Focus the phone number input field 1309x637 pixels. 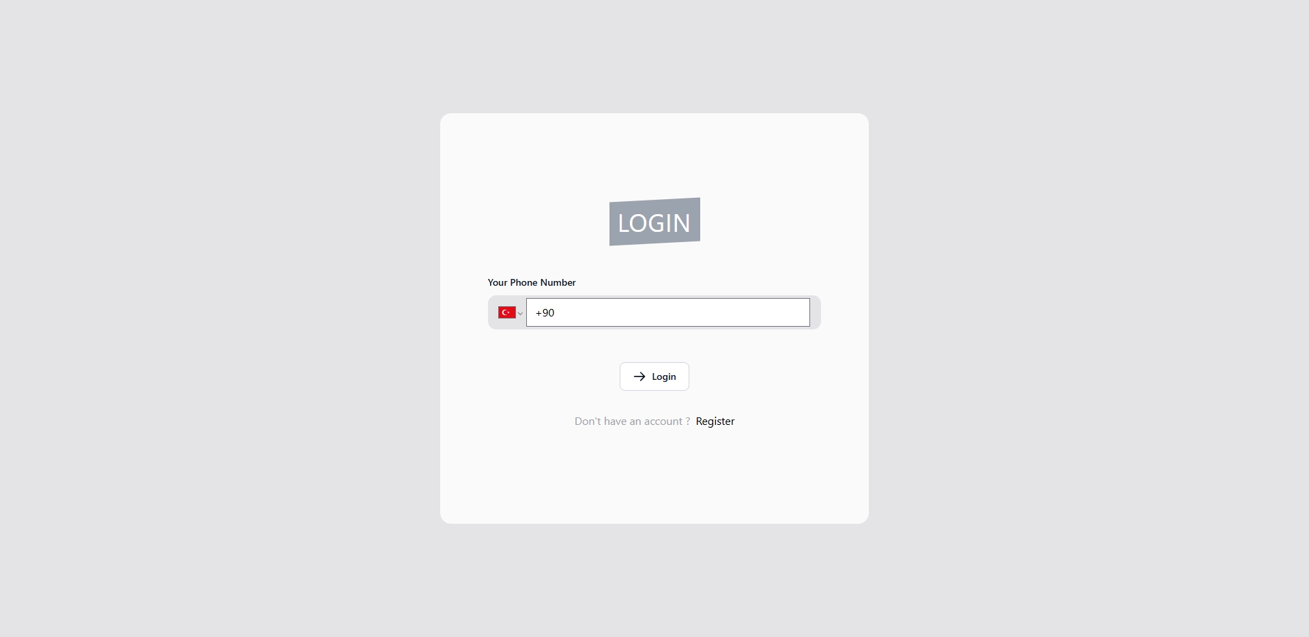click(x=668, y=312)
